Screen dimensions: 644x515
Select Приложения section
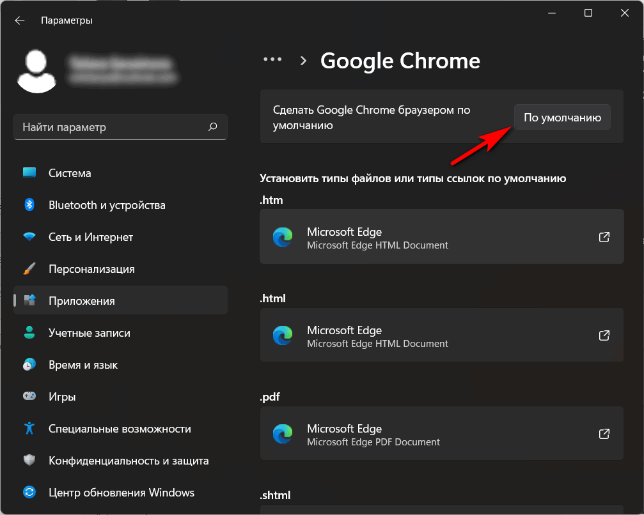click(x=120, y=300)
